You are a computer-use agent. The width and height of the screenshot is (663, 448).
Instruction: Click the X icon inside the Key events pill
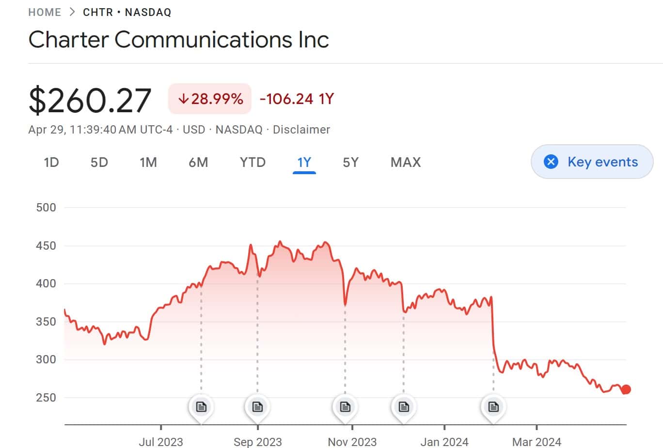click(x=551, y=162)
